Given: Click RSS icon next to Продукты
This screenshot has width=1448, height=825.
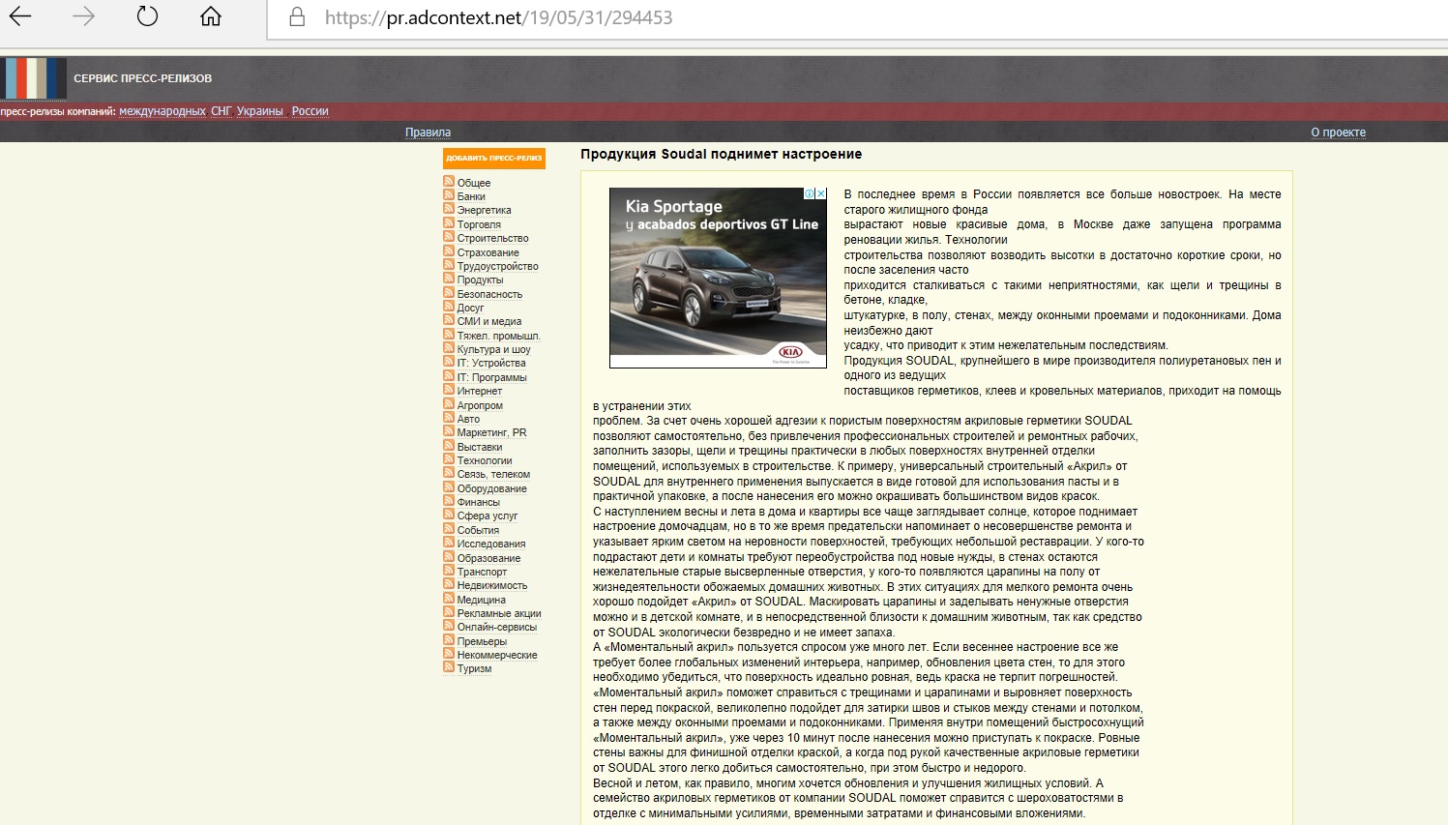Looking at the screenshot, I should 449,278.
